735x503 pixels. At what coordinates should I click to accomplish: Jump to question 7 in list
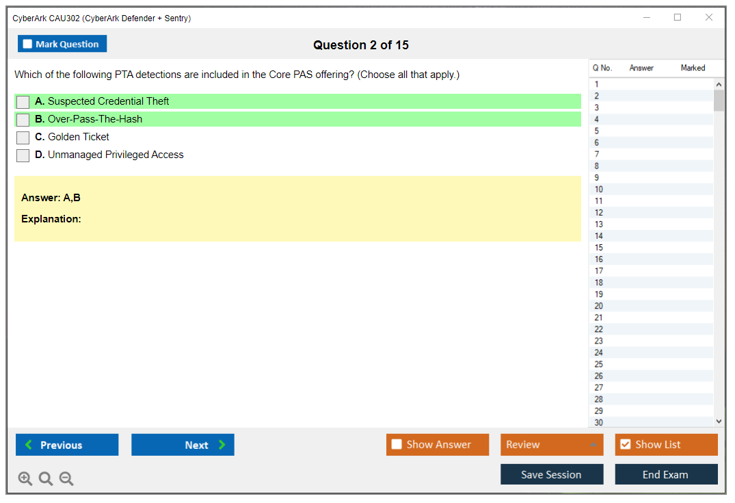click(598, 155)
